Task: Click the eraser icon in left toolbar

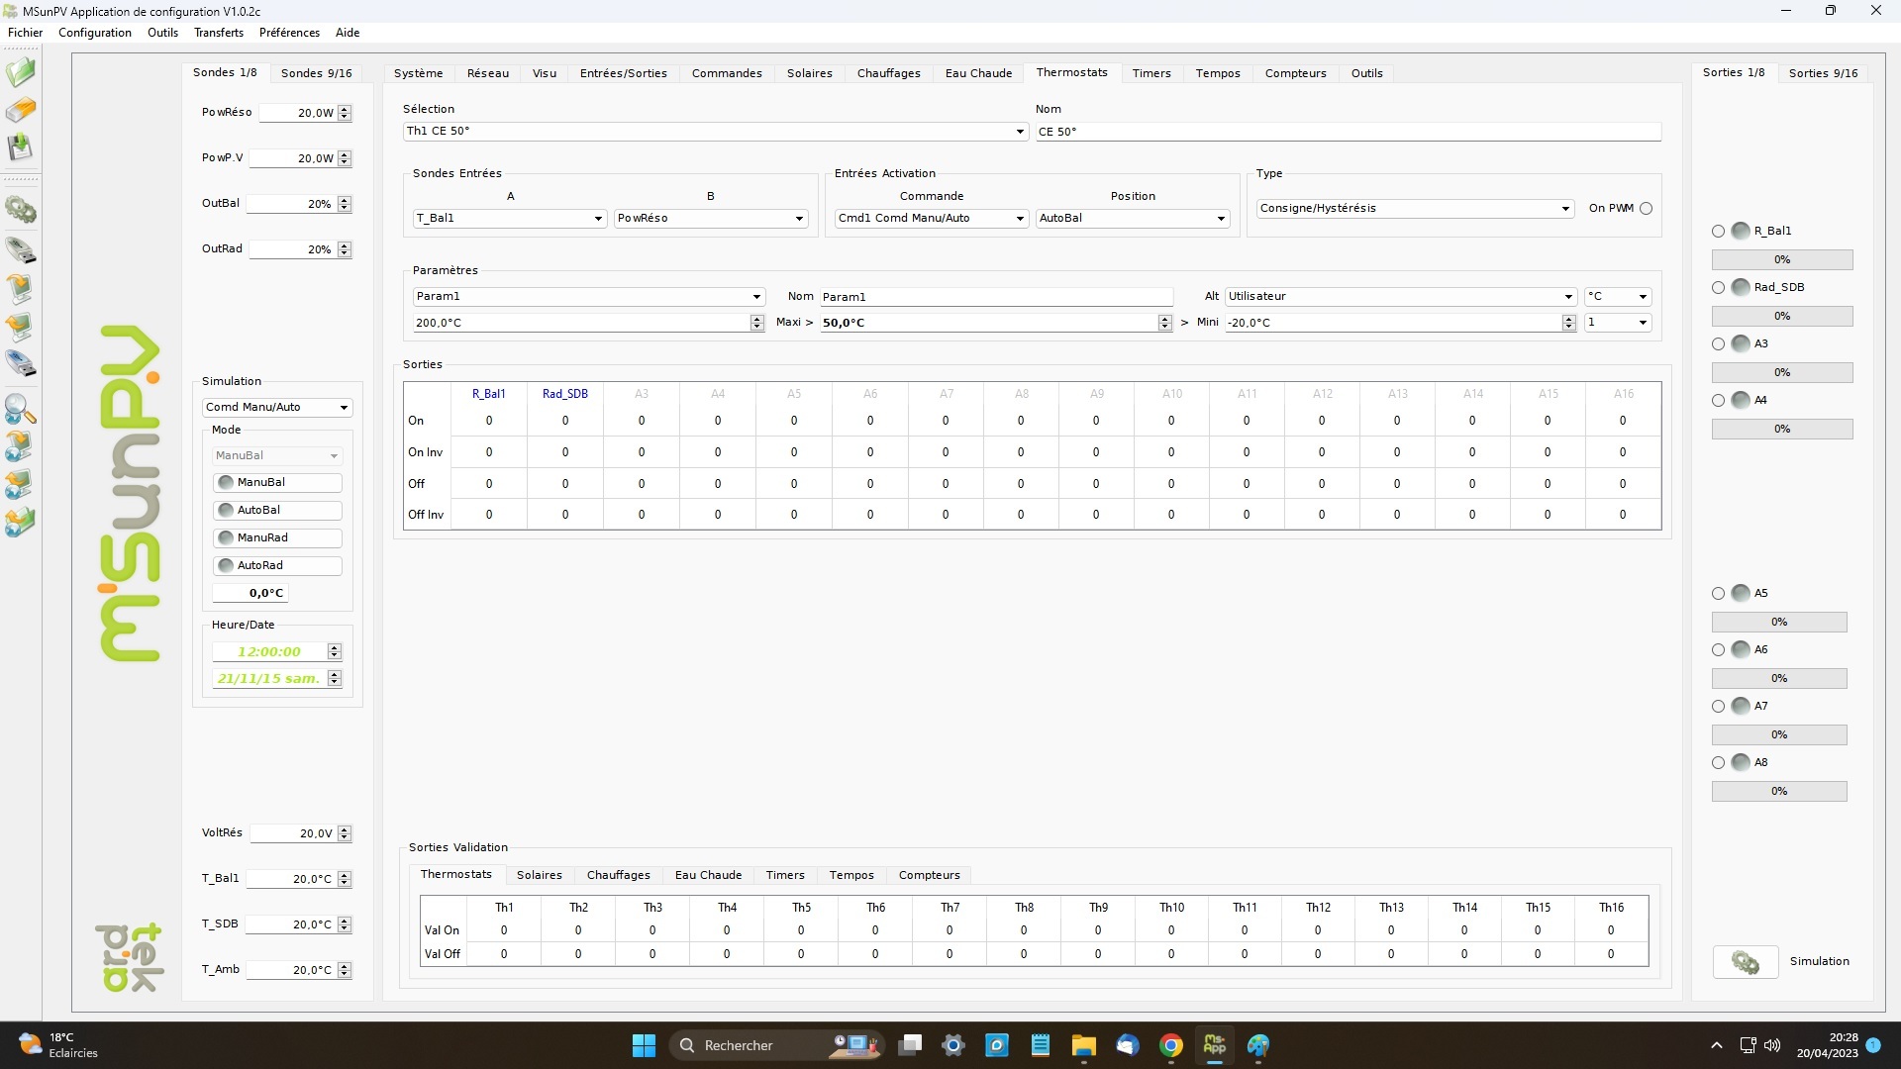Action: (x=20, y=109)
